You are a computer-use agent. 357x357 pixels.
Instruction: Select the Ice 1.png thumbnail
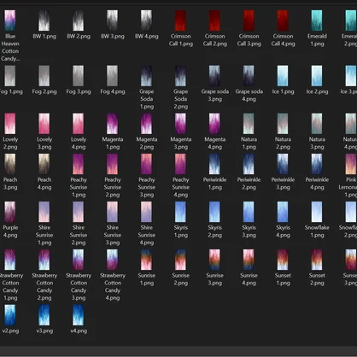coord(283,76)
